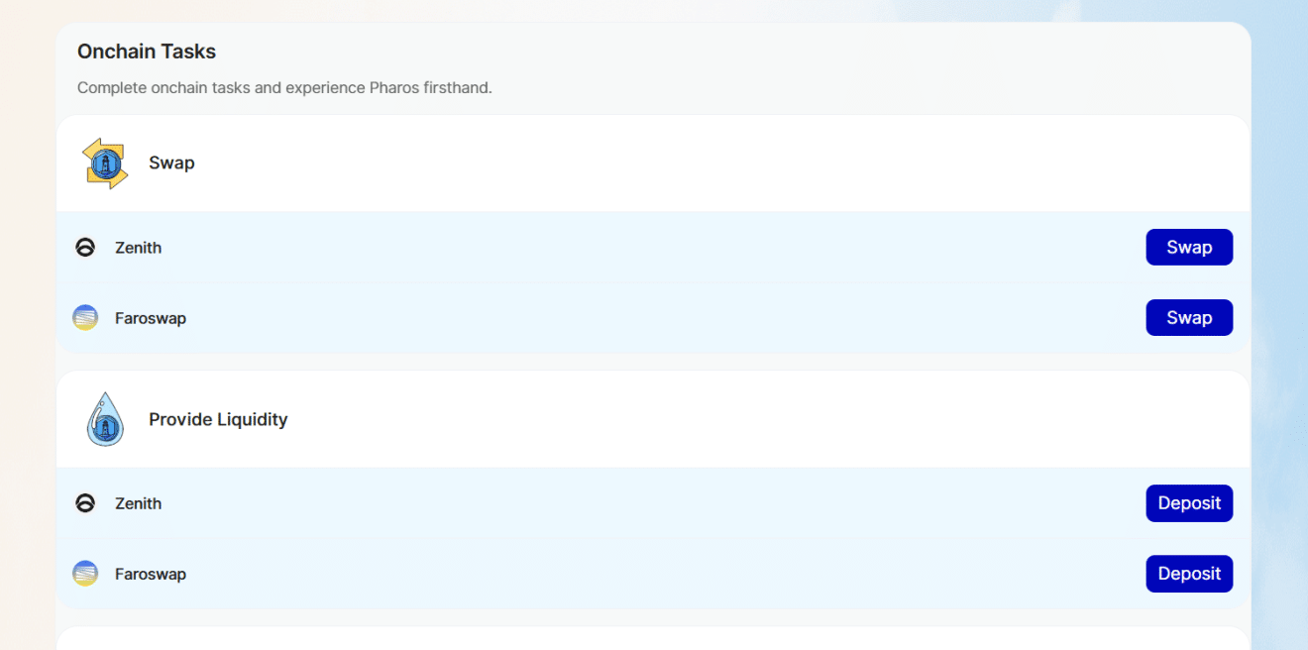This screenshot has width=1308, height=650.
Task: Click the Zenith label in liquidity row
Action: click(x=138, y=503)
